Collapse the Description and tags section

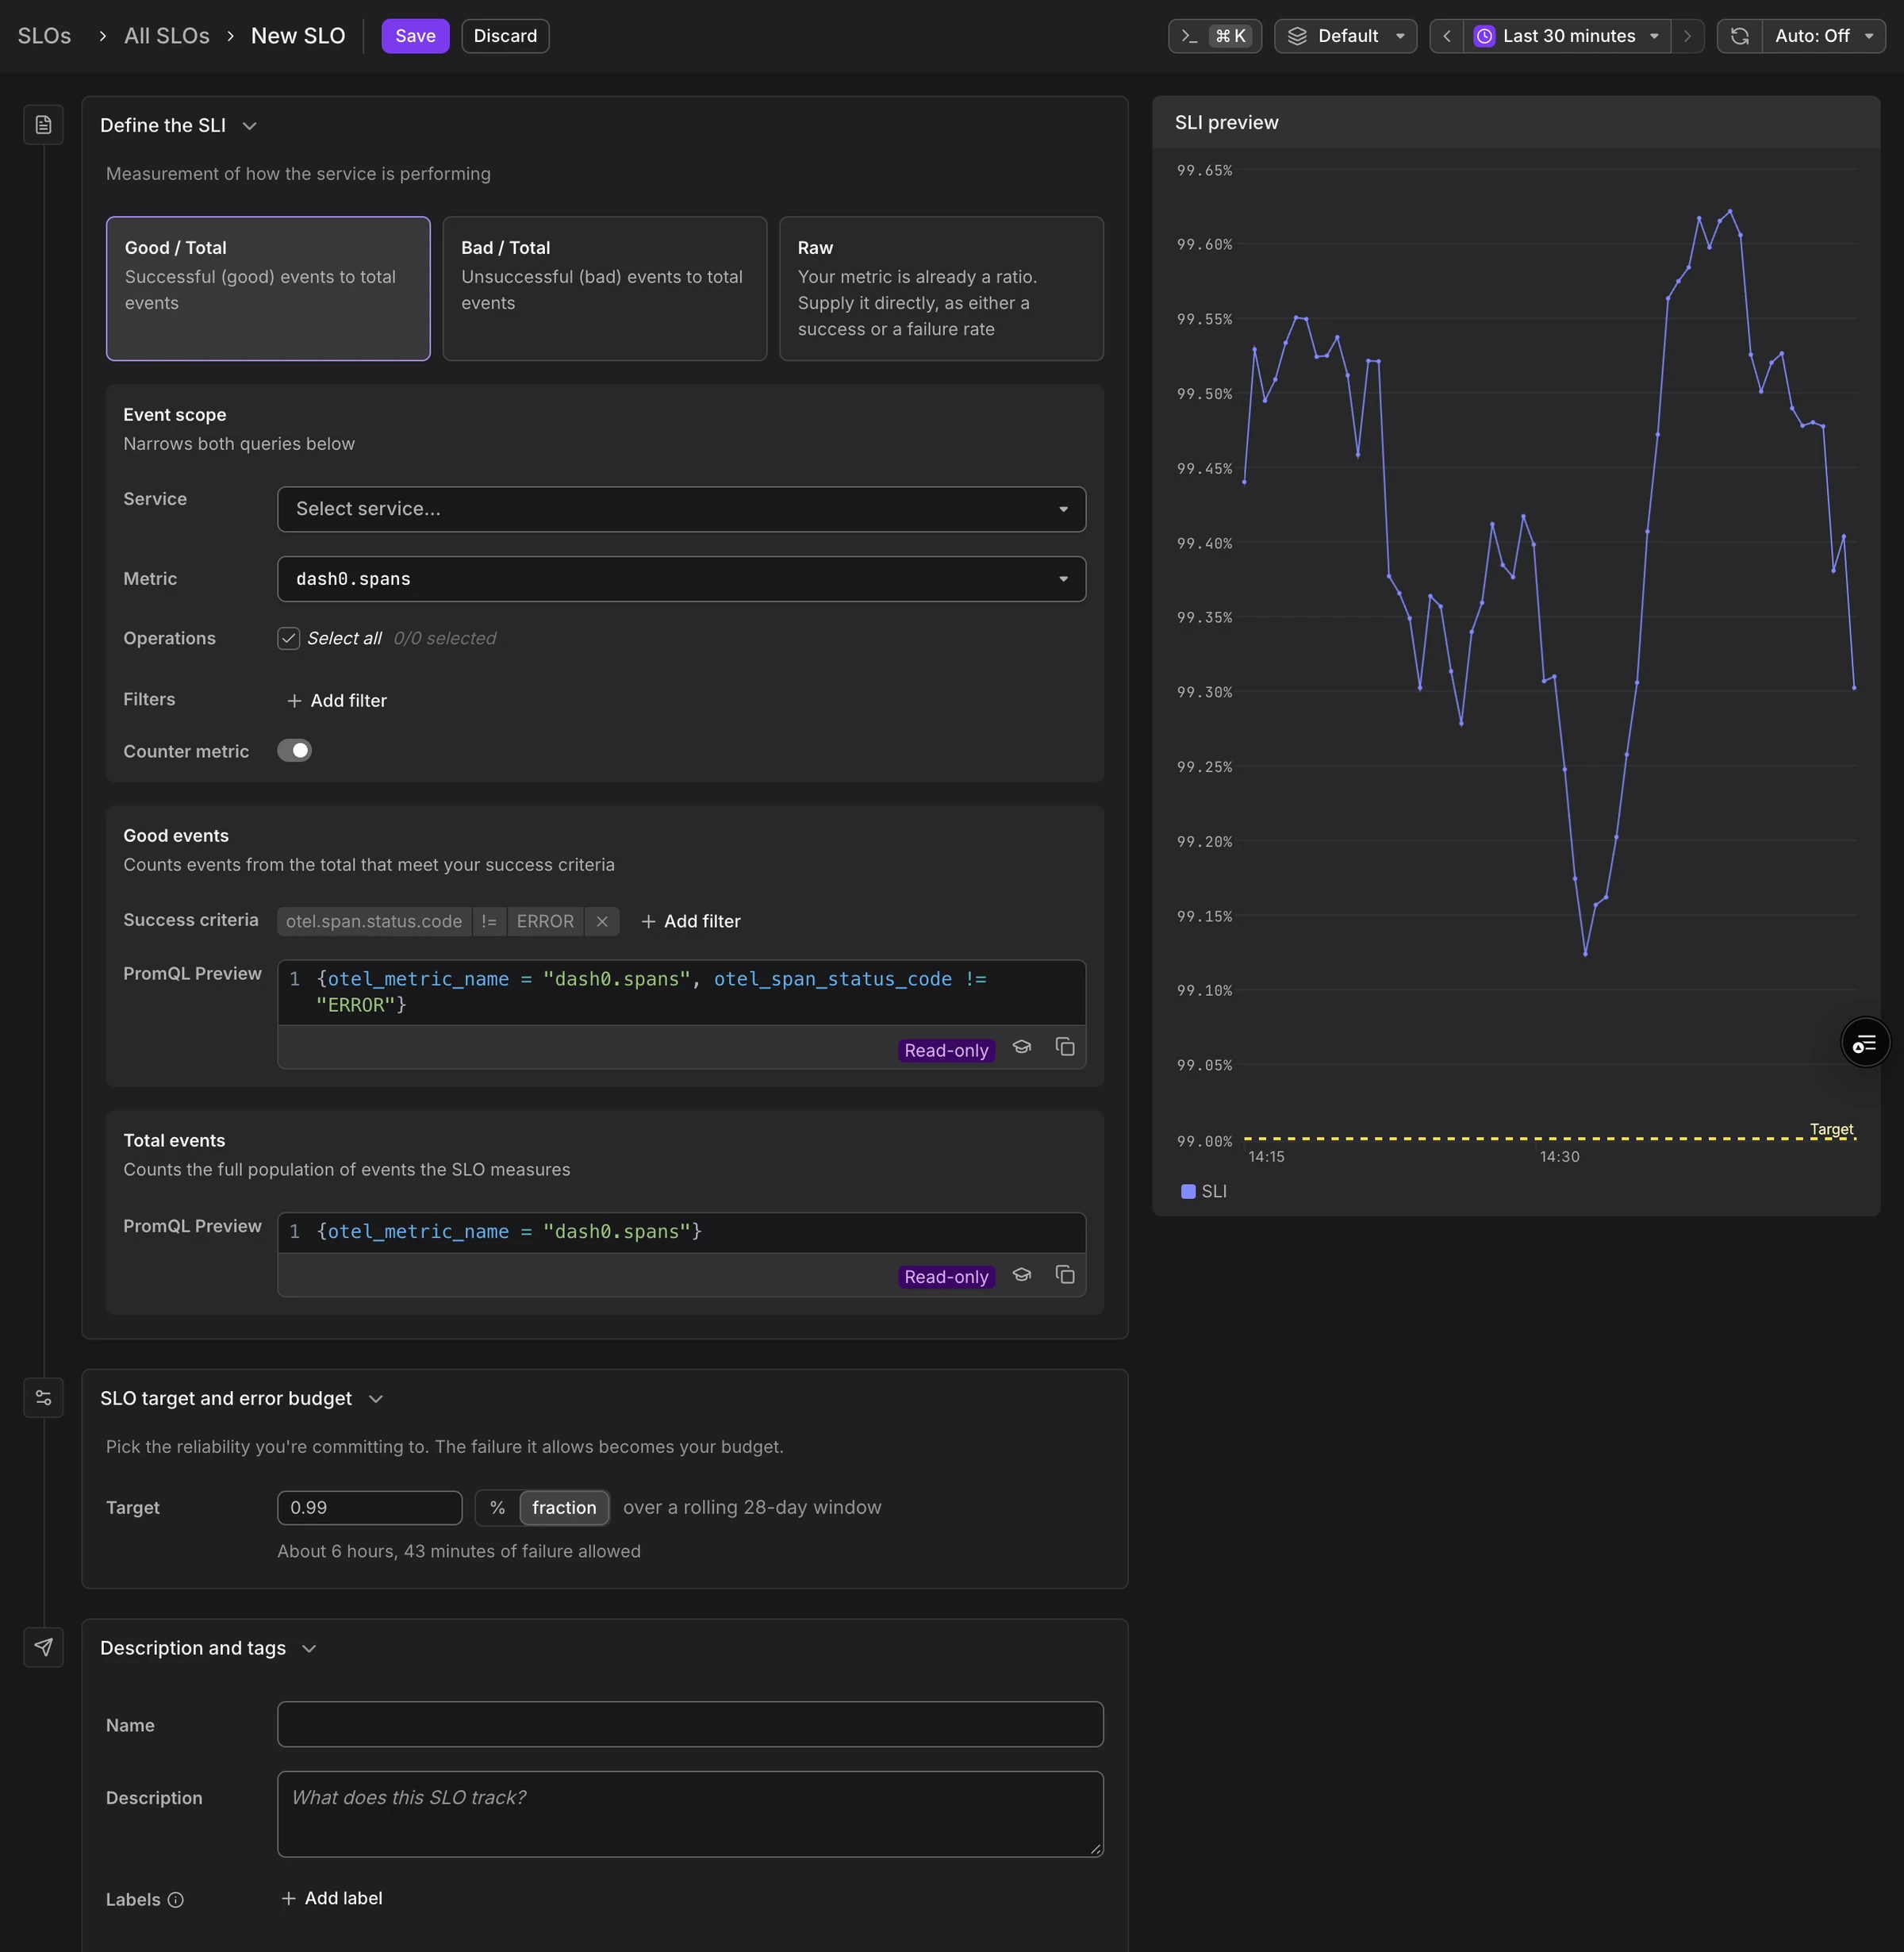[x=309, y=1648]
